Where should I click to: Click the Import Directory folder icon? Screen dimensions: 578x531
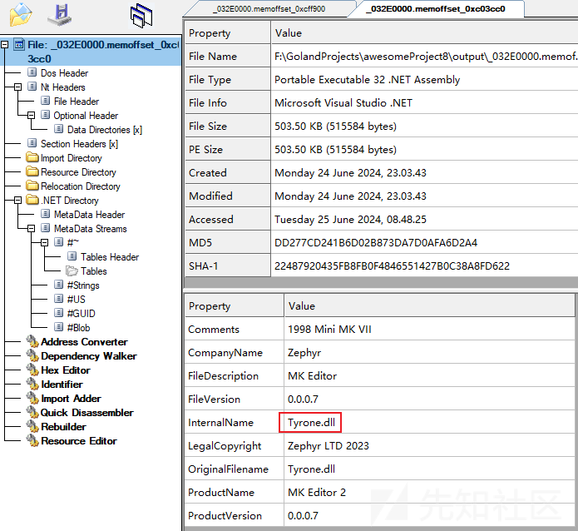(x=32, y=157)
